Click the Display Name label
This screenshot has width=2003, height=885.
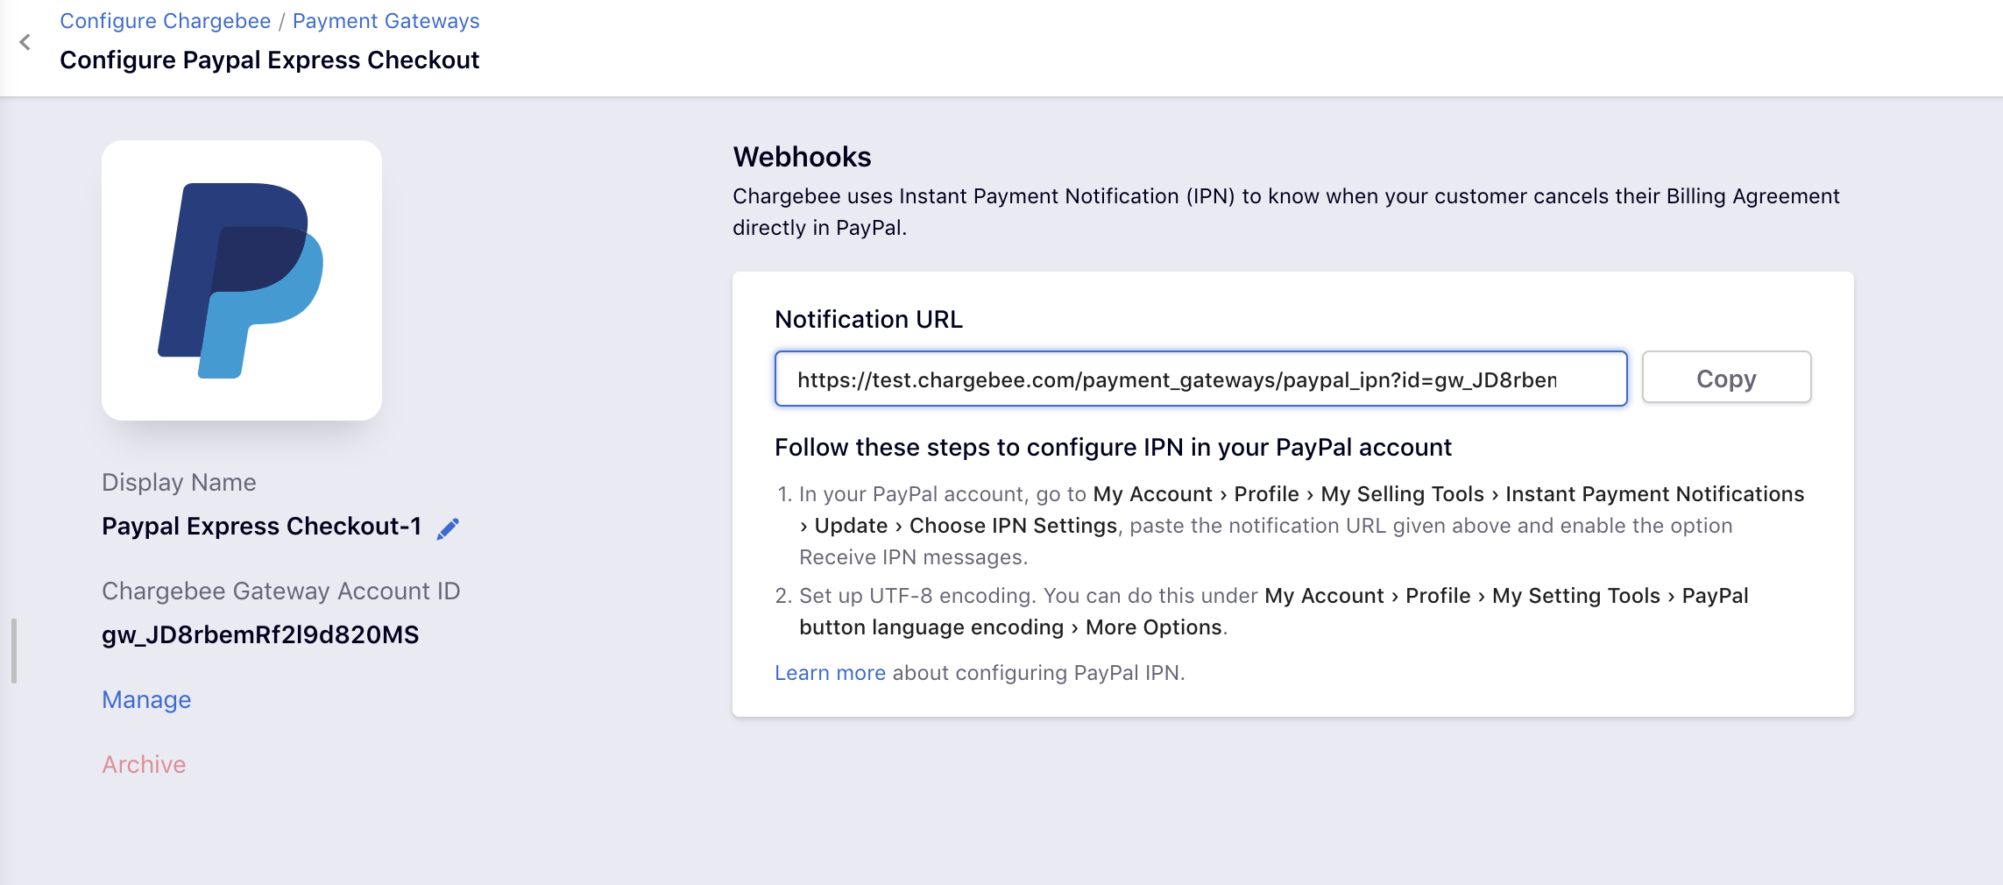tap(179, 482)
